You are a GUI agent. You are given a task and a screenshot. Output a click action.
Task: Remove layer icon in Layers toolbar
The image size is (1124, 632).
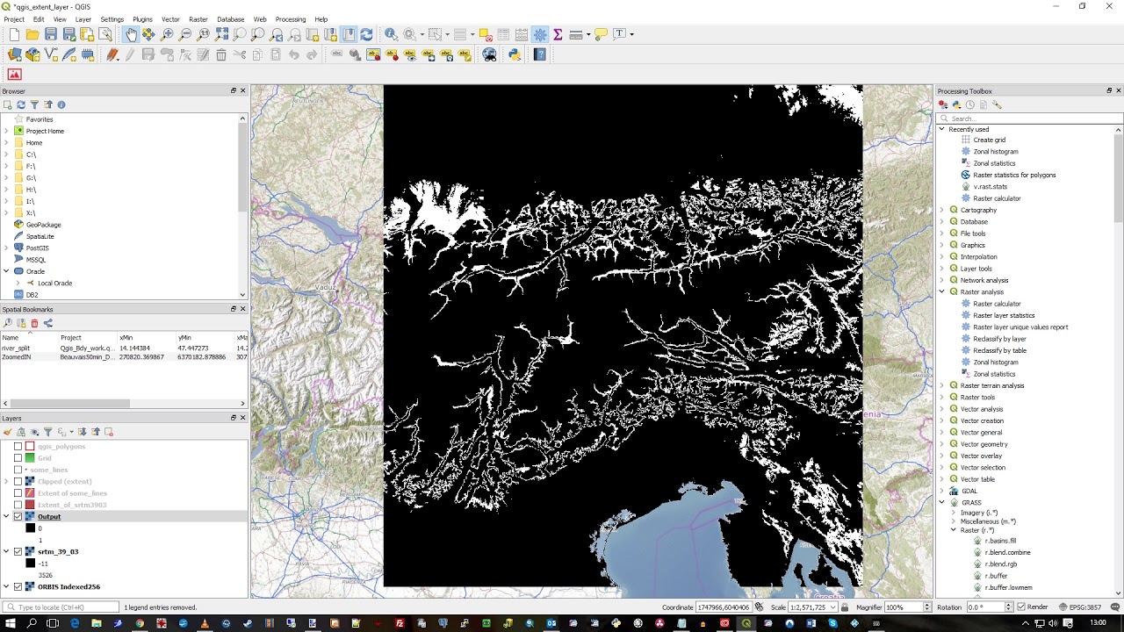[x=109, y=432]
